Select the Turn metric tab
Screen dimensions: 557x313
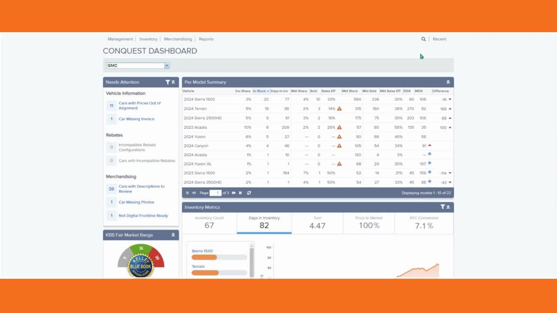click(x=317, y=223)
